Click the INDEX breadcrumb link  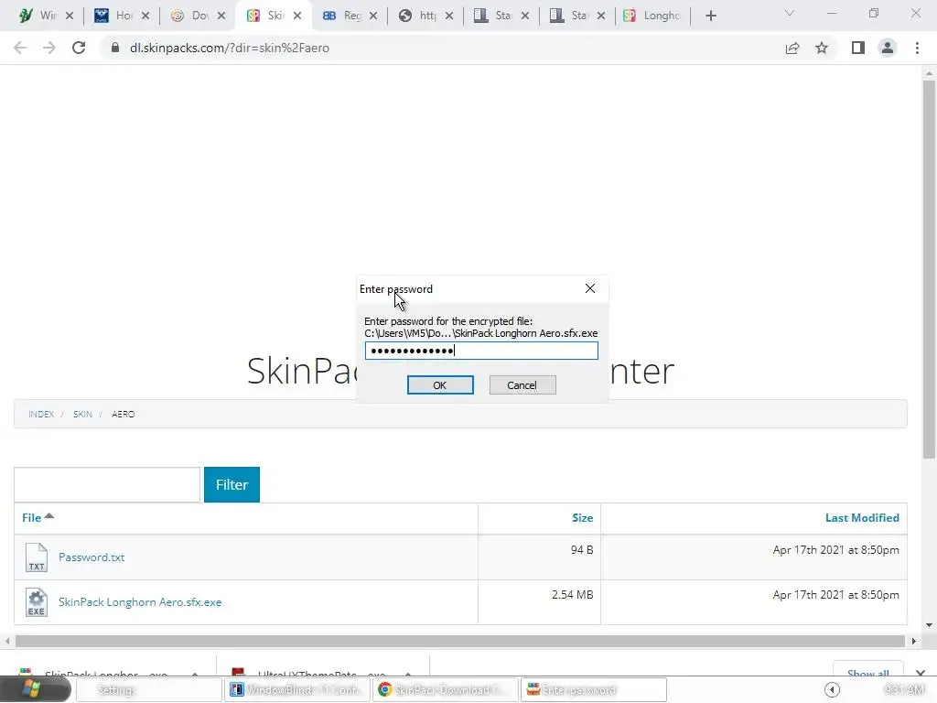(x=41, y=415)
